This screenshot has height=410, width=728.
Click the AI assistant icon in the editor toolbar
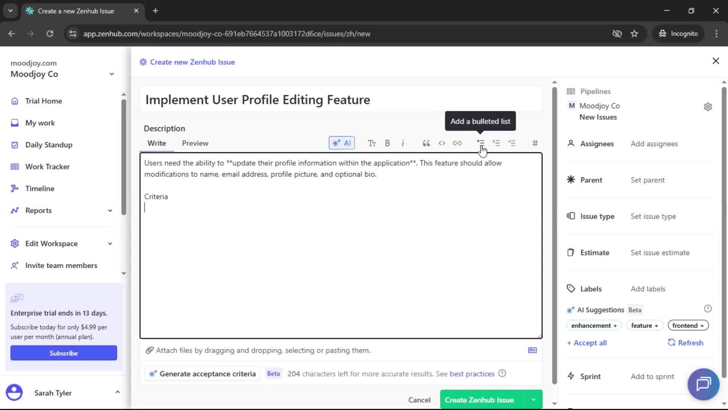click(x=342, y=143)
